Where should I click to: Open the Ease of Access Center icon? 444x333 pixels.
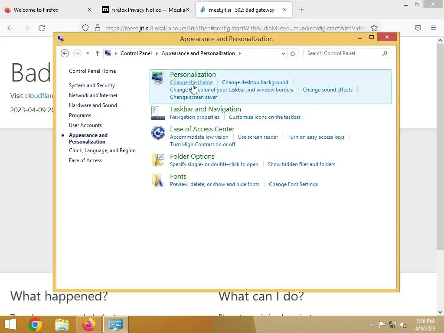pyautogui.click(x=158, y=133)
